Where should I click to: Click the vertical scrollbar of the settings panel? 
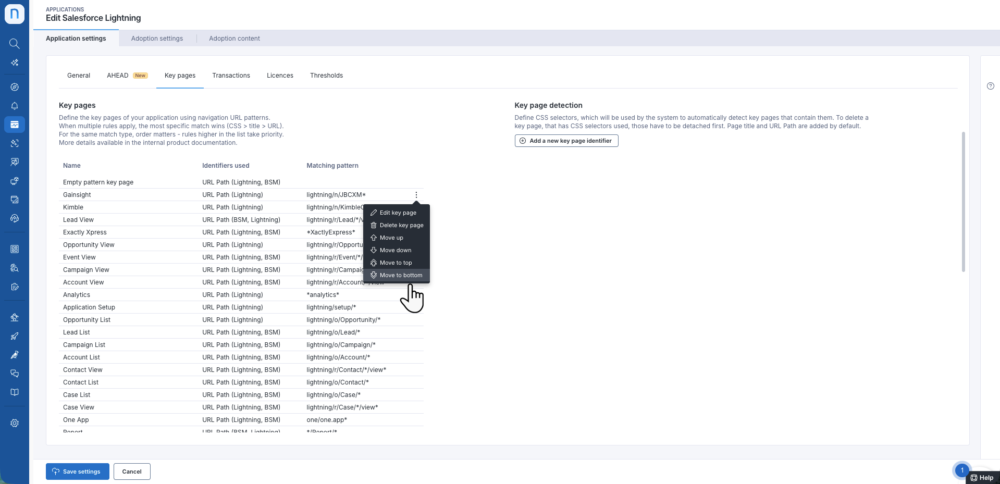pyautogui.click(x=964, y=202)
